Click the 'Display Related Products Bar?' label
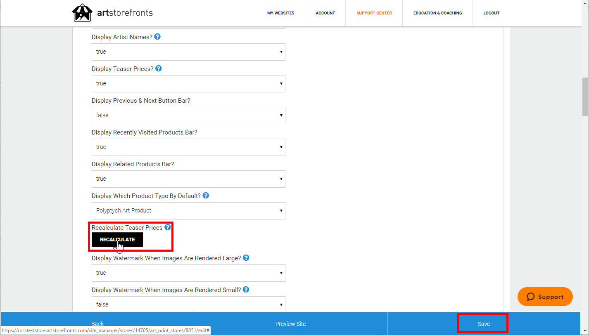Image resolution: width=589 pixels, height=335 pixels. (133, 164)
